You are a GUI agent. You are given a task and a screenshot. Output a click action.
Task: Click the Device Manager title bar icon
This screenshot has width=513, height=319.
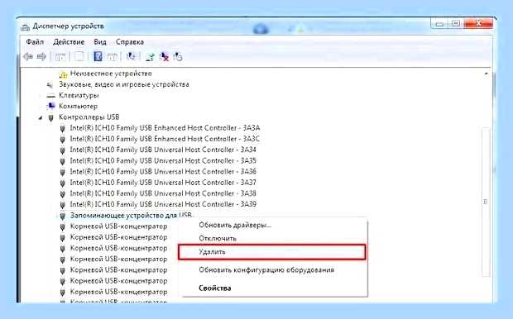(x=25, y=26)
